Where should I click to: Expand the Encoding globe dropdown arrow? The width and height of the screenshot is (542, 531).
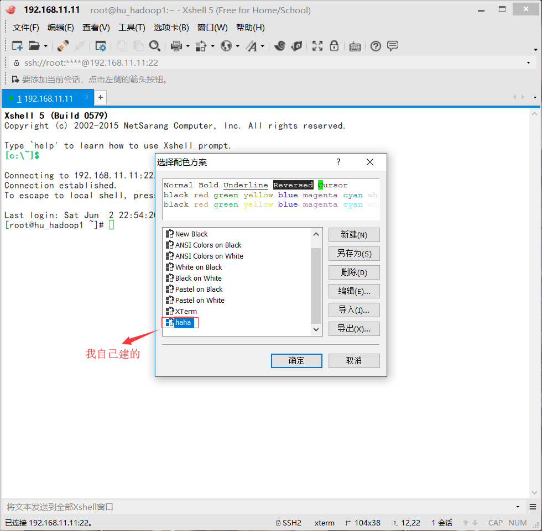click(237, 46)
